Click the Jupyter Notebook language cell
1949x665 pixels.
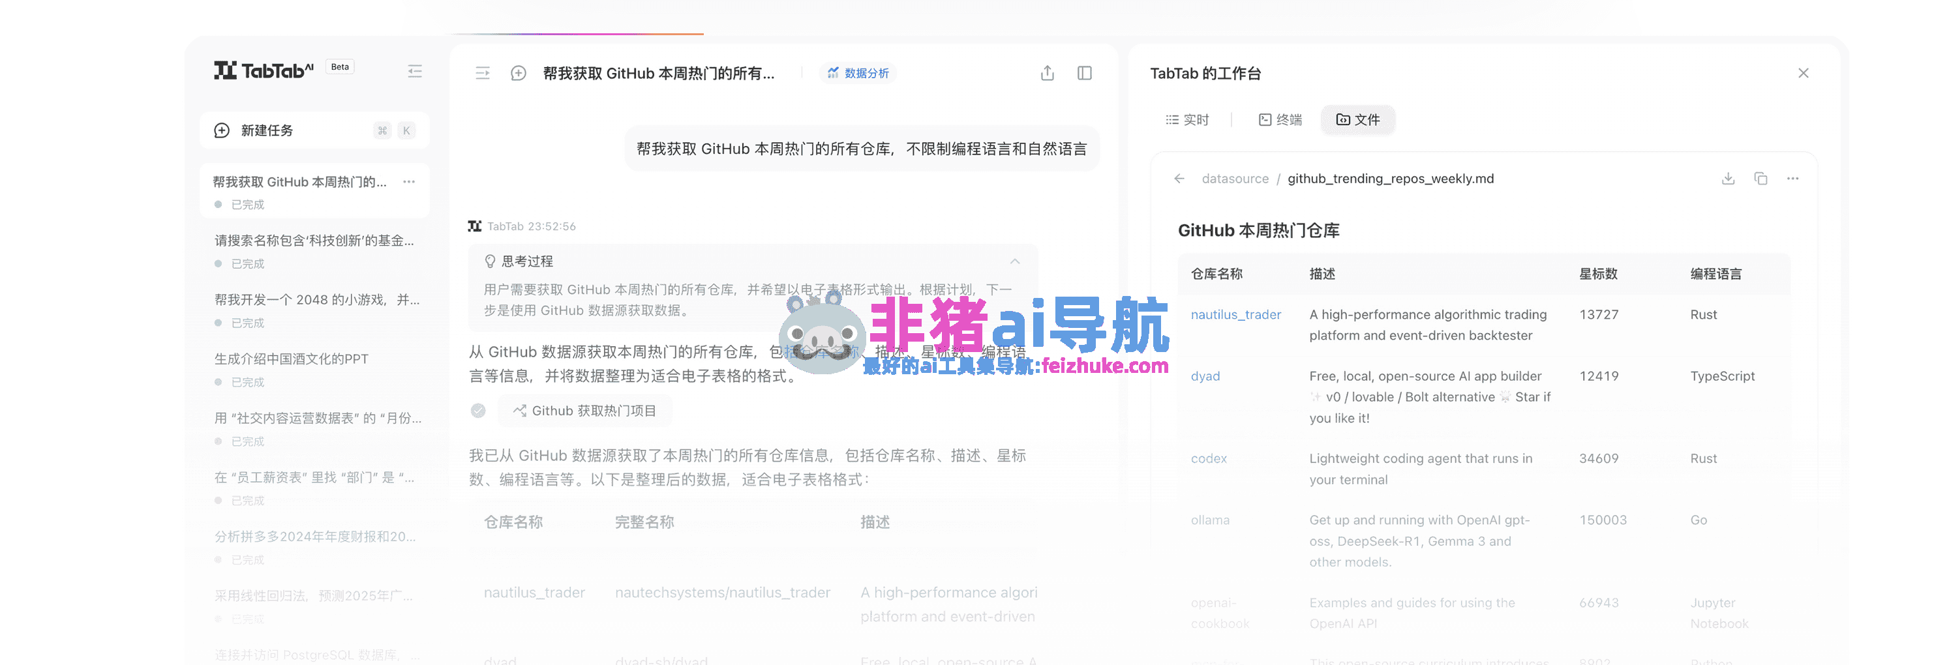click(1719, 613)
